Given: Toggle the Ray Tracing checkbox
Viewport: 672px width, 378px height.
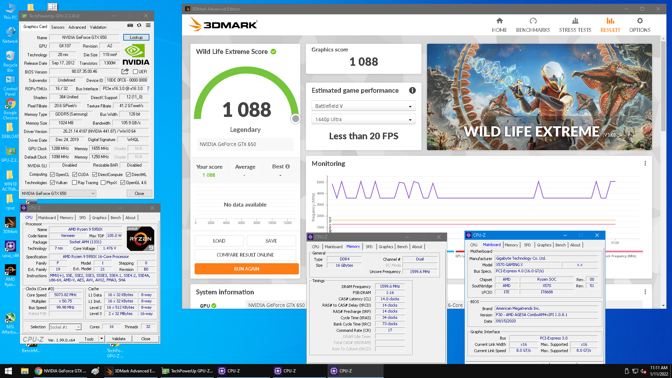Looking at the screenshot, I should (x=74, y=183).
